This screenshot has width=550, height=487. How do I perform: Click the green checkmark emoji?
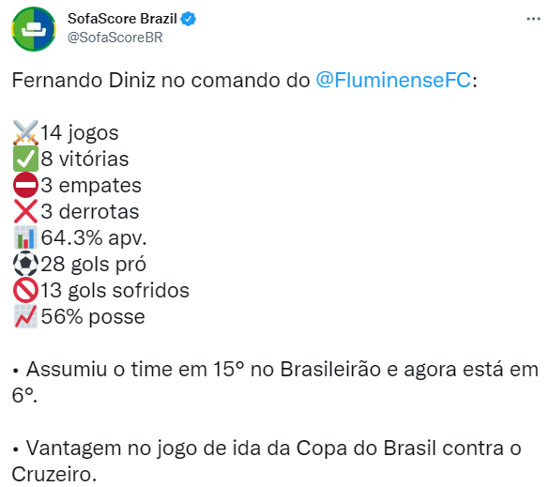(x=25, y=159)
